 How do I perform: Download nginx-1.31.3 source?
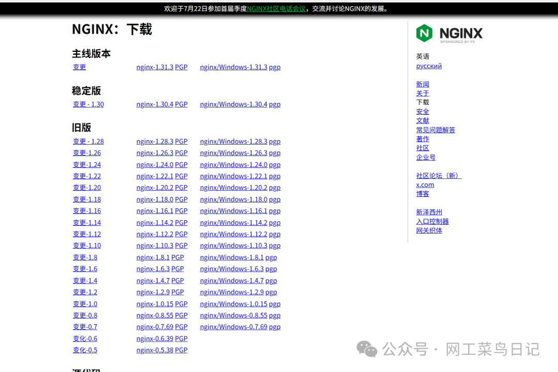coord(155,67)
